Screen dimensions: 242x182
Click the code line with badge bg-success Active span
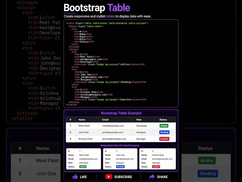click(x=109, y=64)
